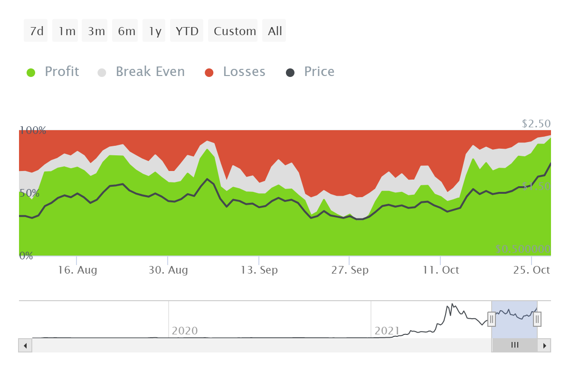Toggle the Price line legend

(x=319, y=72)
